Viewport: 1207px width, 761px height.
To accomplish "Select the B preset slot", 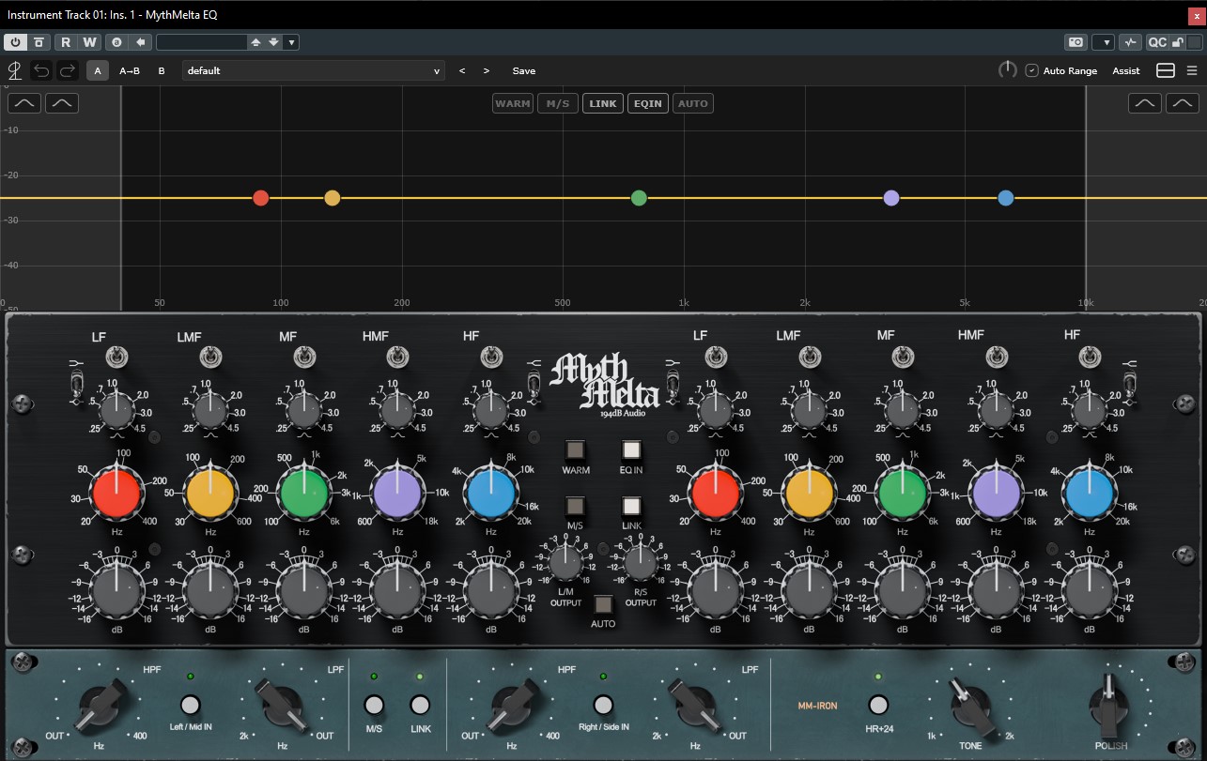I will 162,70.
